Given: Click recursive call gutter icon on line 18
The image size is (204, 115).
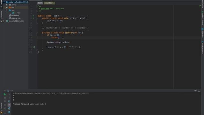Looking at the screenshot, I should [34, 47].
